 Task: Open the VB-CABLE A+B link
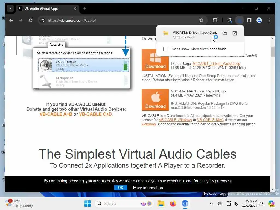pyautogui.click(x=56, y=114)
